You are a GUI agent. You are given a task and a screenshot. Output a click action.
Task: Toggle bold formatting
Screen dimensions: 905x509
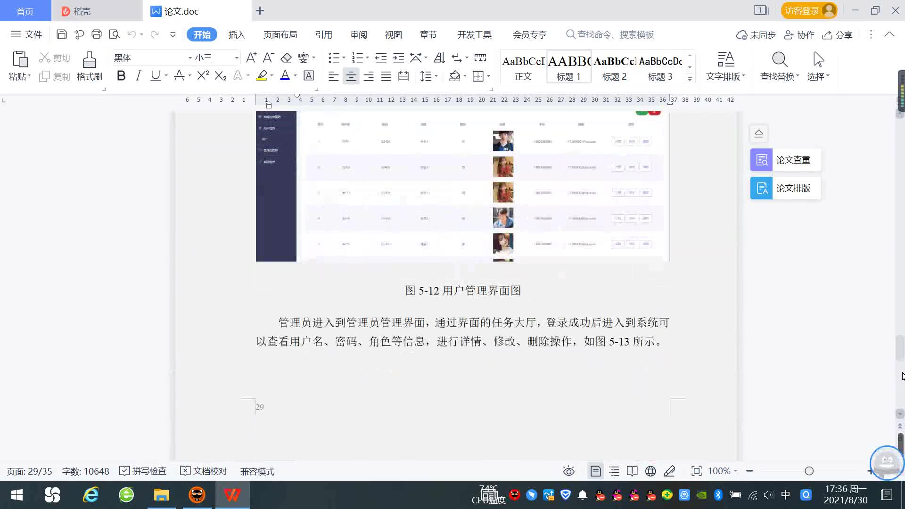[121, 76]
